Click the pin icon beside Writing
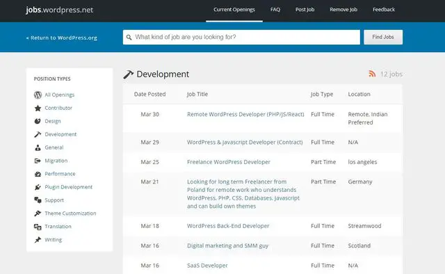The image size is (445, 274). [x=38, y=240]
